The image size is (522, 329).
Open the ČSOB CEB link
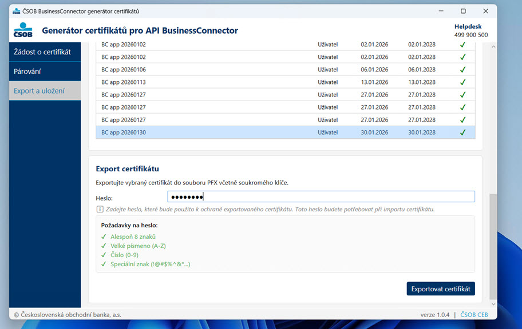pyautogui.click(x=474, y=314)
